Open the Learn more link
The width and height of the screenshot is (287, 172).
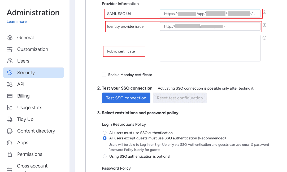point(17,21)
